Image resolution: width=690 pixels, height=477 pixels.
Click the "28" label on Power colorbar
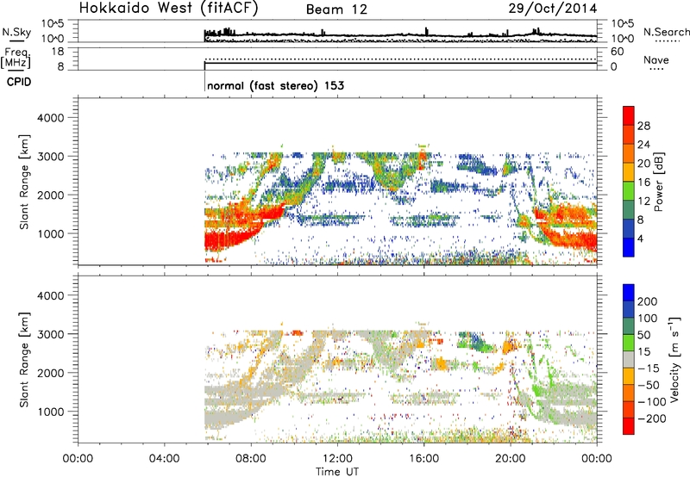(643, 126)
